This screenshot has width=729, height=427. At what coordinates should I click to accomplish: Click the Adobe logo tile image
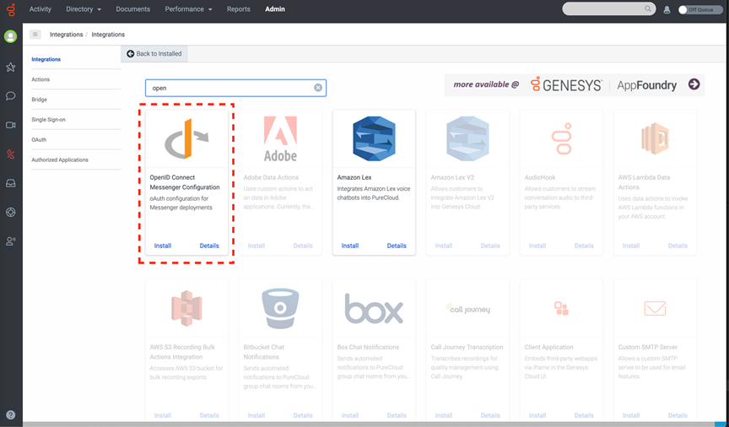click(x=280, y=138)
